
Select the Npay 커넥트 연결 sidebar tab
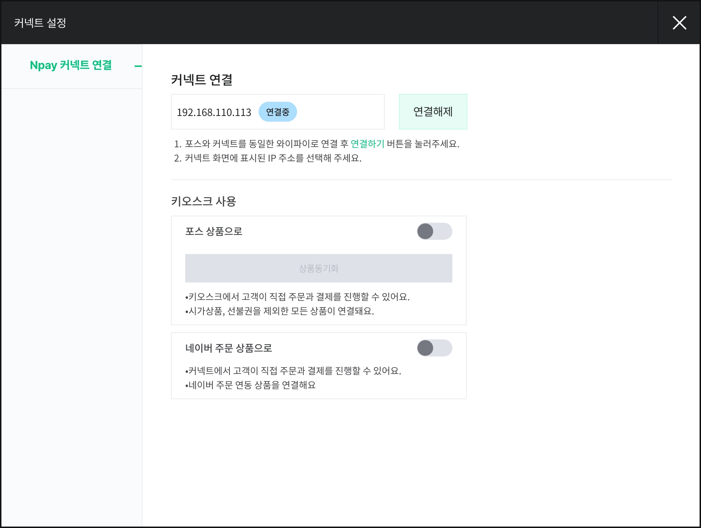coord(71,65)
